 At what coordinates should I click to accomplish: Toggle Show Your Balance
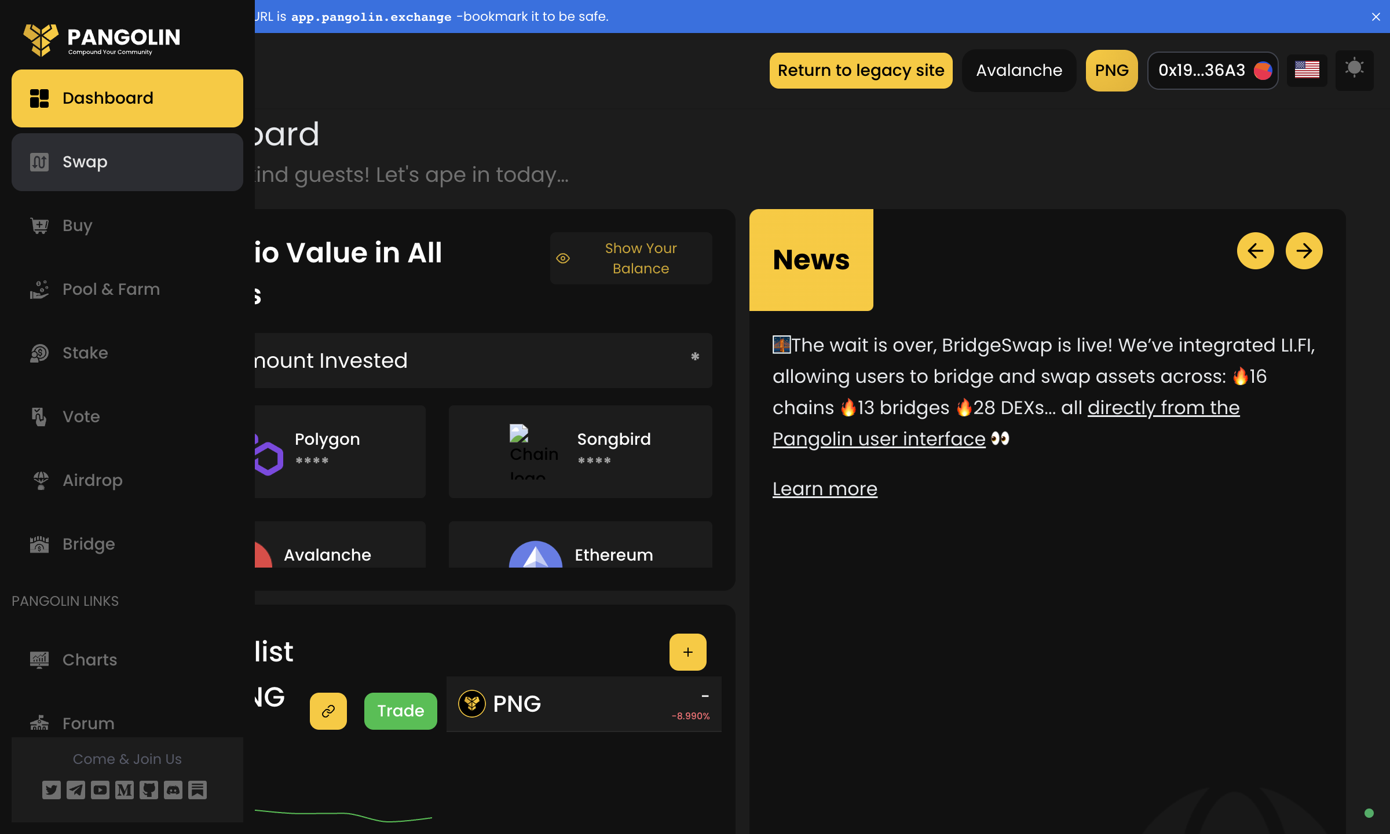point(631,258)
